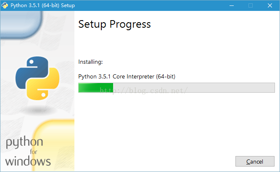This screenshot has width=280, height=172.
Task: Click the blue snake of the Python logo
Action: [31, 71]
